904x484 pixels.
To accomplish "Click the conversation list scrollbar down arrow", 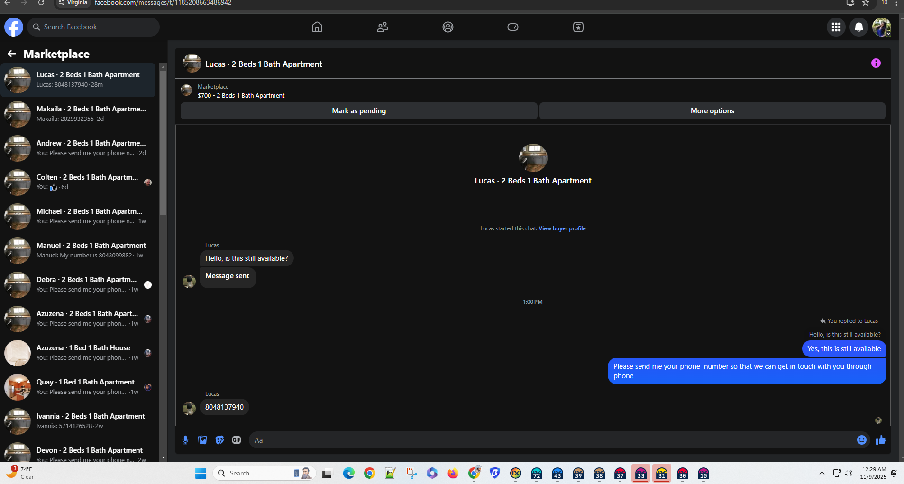I will click(164, 457).
